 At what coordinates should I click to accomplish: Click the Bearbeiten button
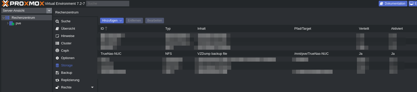pyautogui.click(x=155, y=21)
